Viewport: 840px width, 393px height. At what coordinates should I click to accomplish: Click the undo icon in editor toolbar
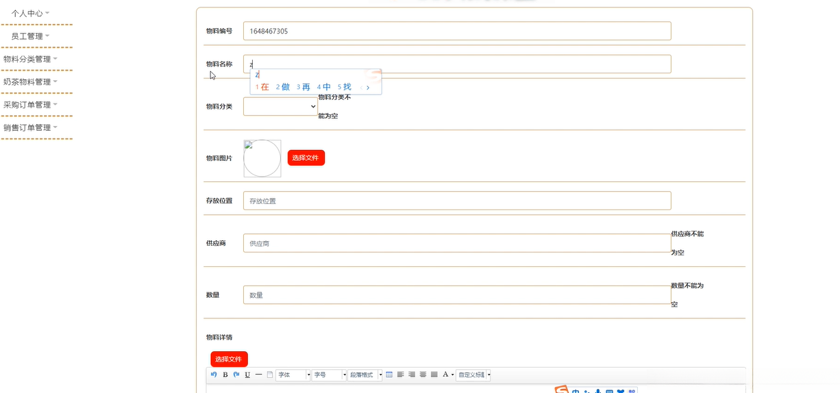point(214,375)
